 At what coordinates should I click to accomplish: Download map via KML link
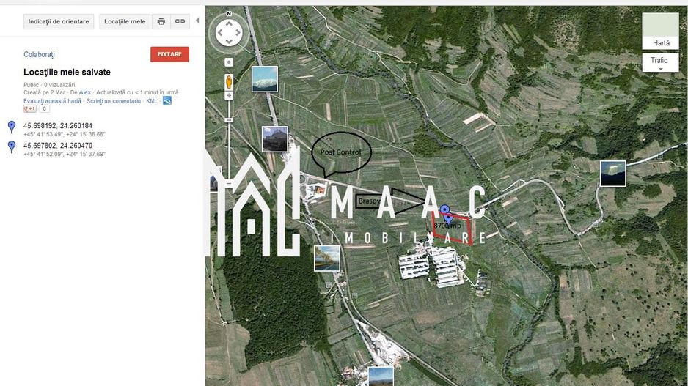(x=151, y=101)
